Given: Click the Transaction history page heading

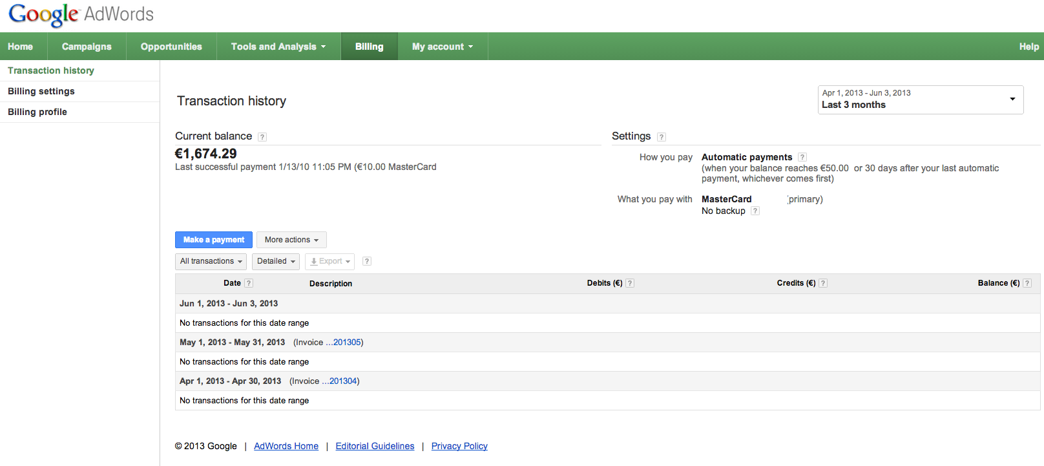Looking at the screenshot, I should pyautogui.click(x=231, y=101).
